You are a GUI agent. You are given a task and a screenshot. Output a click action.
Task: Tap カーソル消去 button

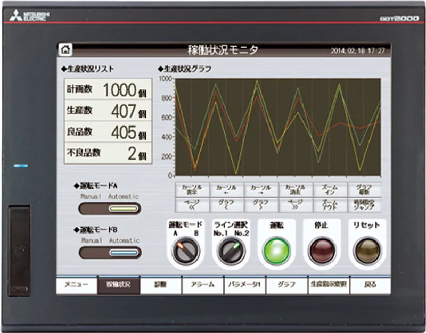tap(296, 190)
